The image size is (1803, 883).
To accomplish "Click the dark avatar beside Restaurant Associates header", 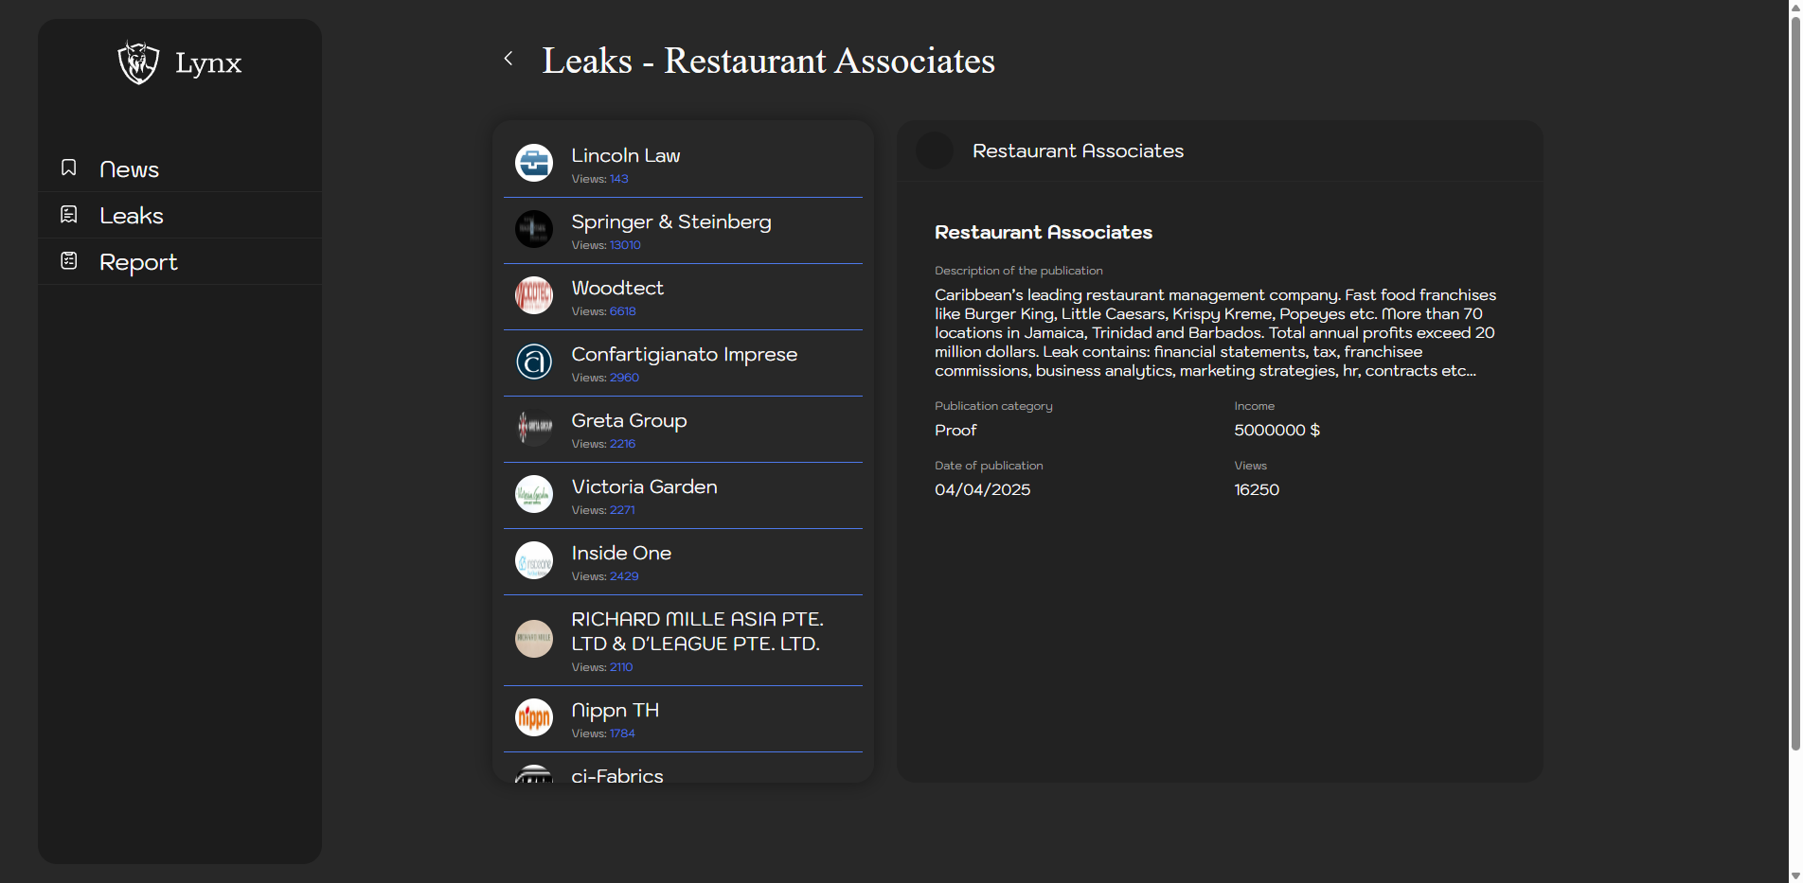I will pos(935,150).
